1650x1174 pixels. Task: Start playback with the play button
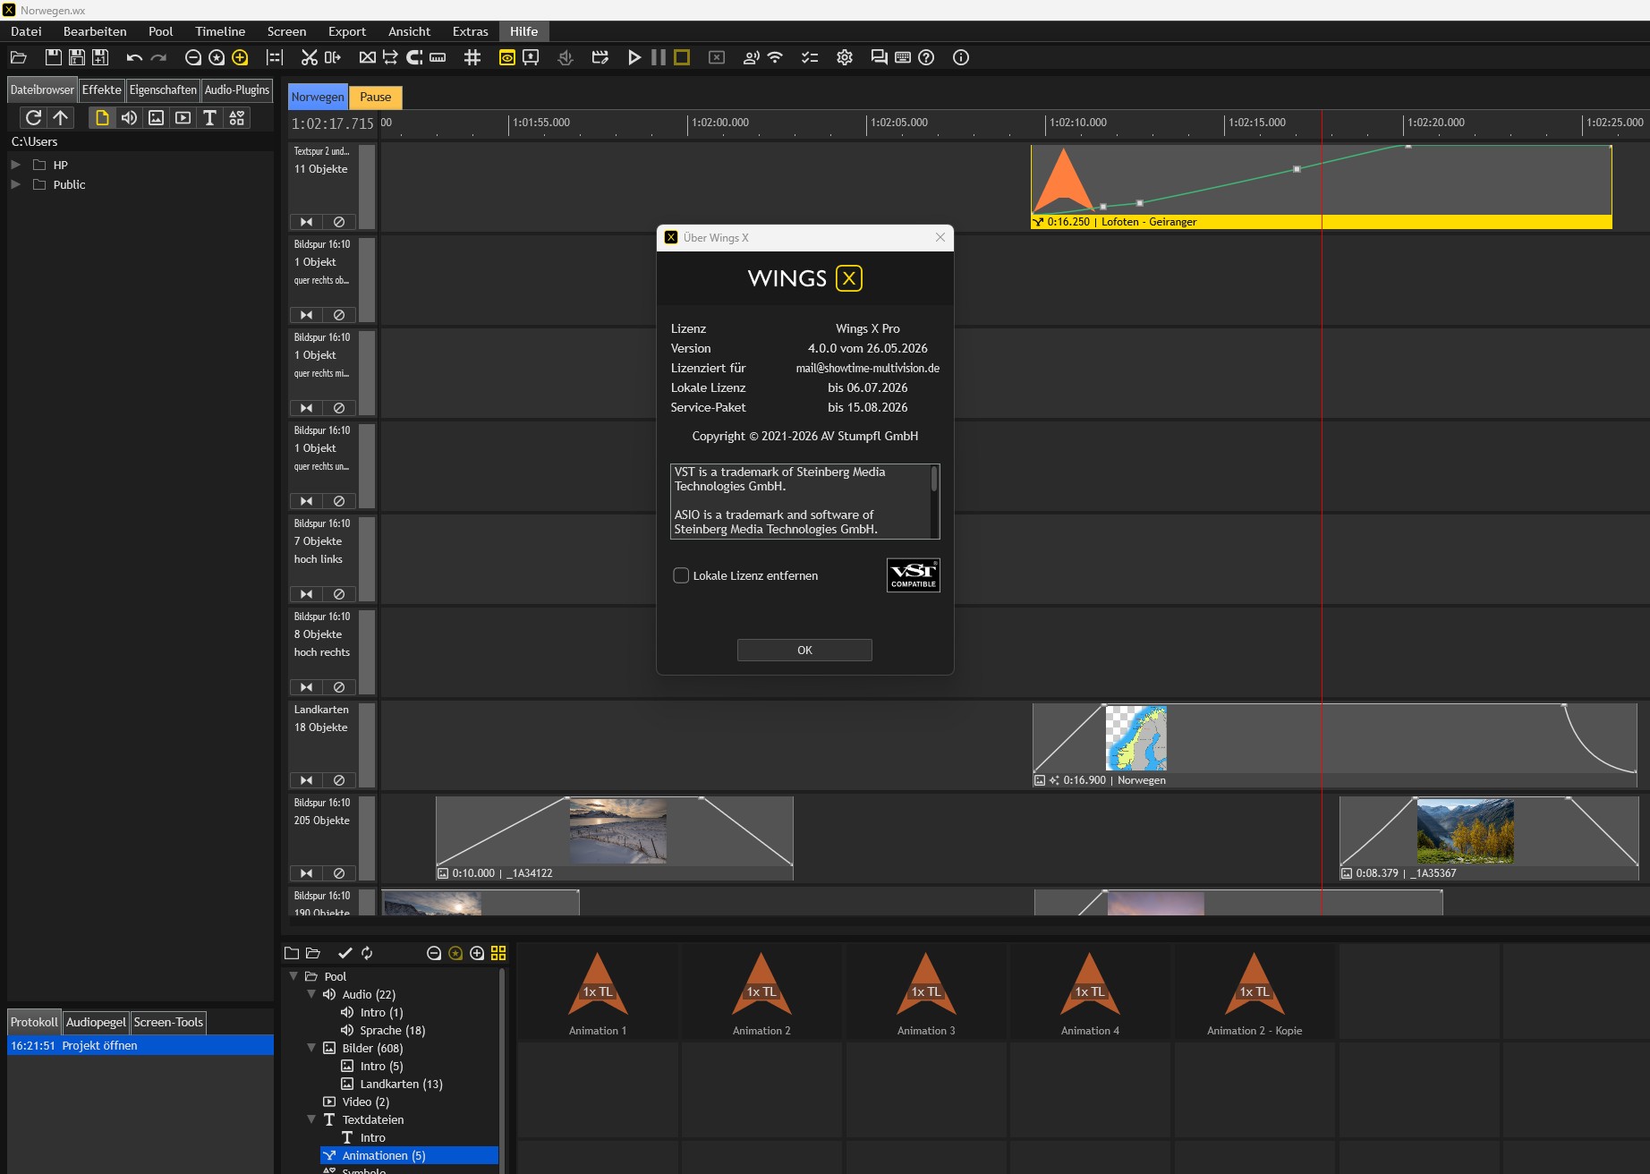point(634,57)
